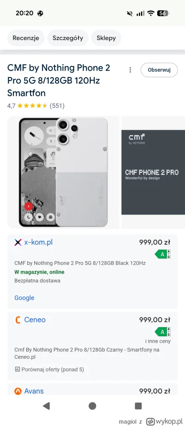Tap Android recent apps square button
Screen dimensions: 185x426
point(138,406)
